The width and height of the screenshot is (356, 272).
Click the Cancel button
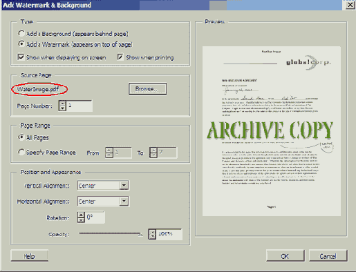point(328,256)
